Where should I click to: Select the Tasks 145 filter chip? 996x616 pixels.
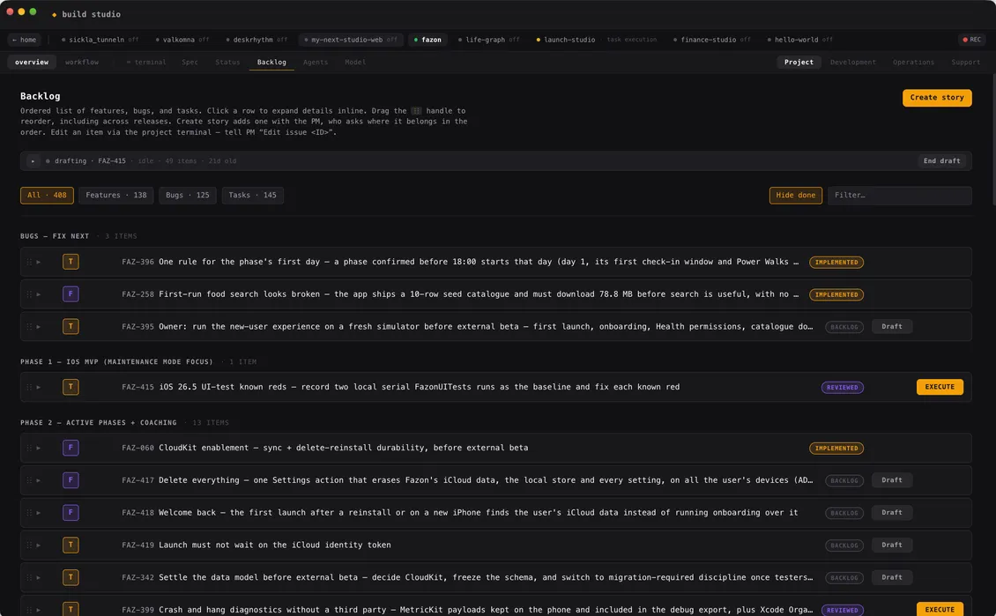pos(253,195)
